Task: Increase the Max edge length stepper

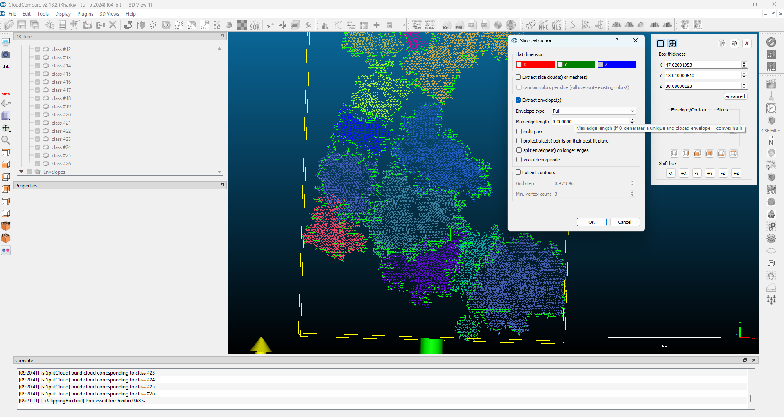Action: [632, 120]
